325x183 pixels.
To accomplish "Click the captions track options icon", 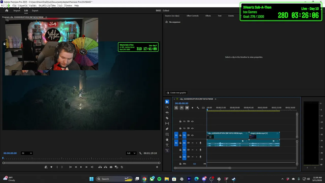I will (203, 108).
